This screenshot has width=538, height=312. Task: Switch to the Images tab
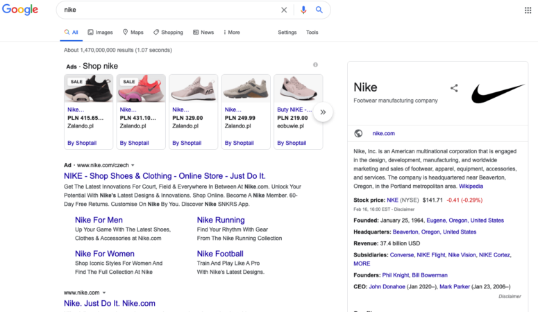pos(100,32)
